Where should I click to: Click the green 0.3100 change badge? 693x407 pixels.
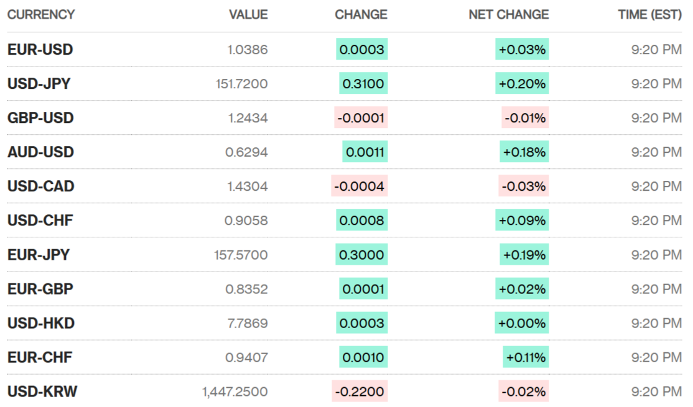coord(363,84)
